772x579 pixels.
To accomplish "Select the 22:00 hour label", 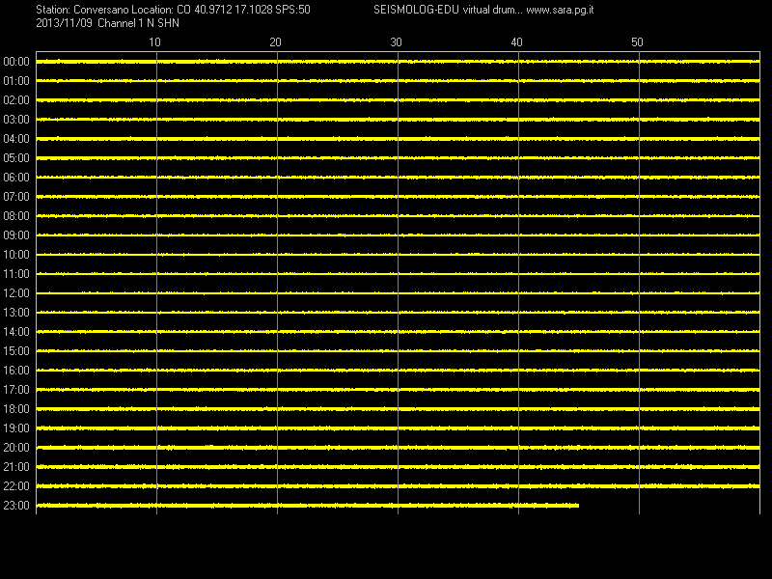I will pos(16,486).
